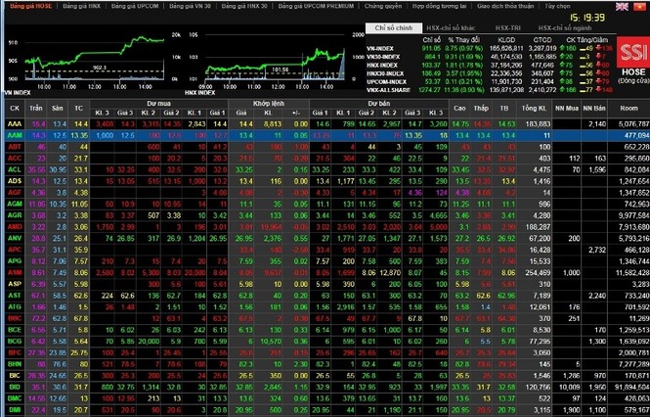This screenshot has width=650, height=417.
Task: Click the VN30-INDEX row label
Action: (x=383, y=57)
